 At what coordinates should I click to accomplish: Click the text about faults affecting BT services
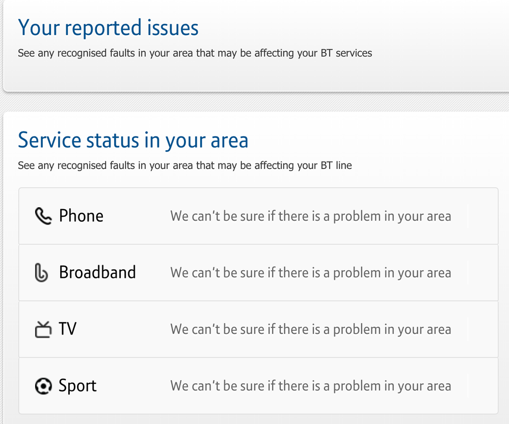195,53
